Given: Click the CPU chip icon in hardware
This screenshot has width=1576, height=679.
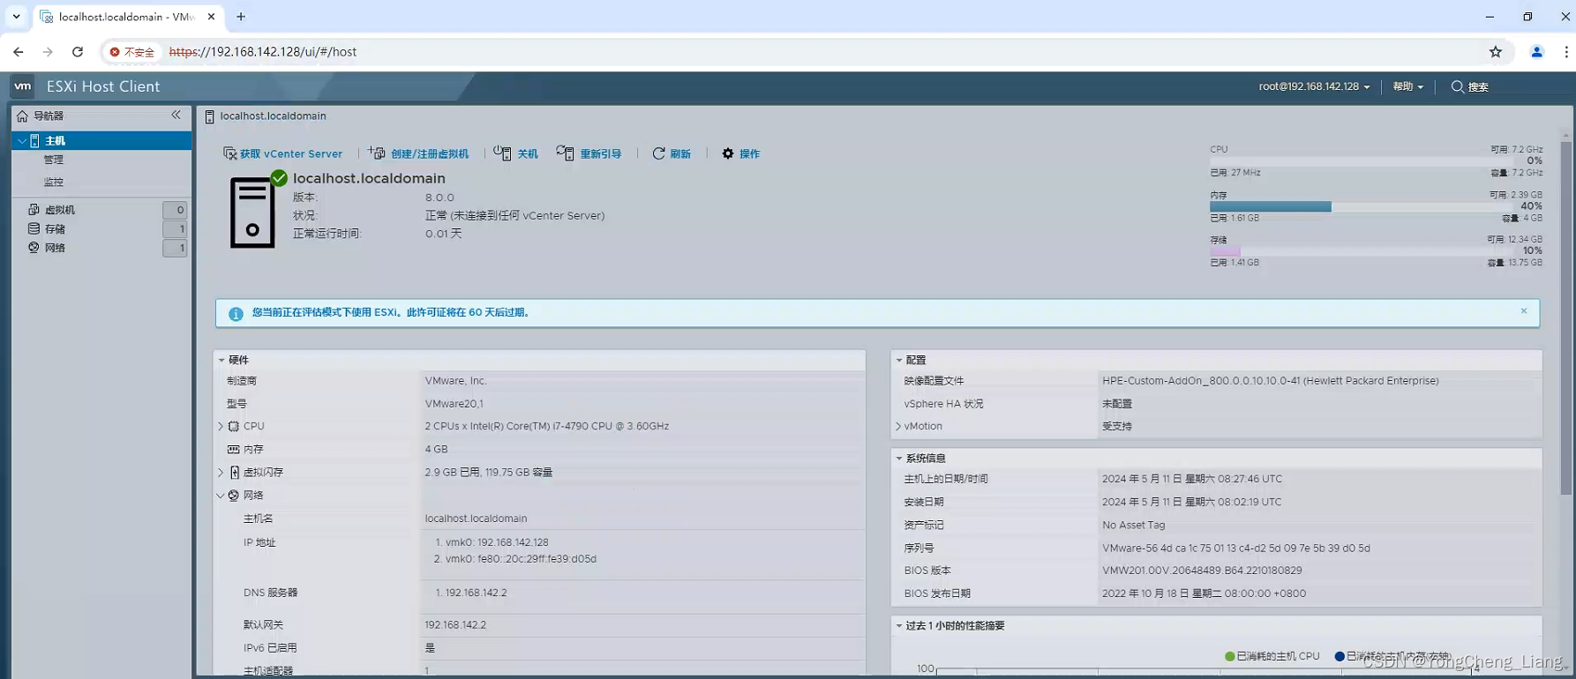Looking at the screenshot, I should (234, 426).
